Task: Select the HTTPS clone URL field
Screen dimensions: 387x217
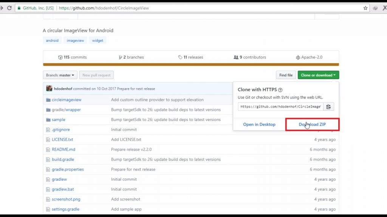Action: click(x=281, y=107)
